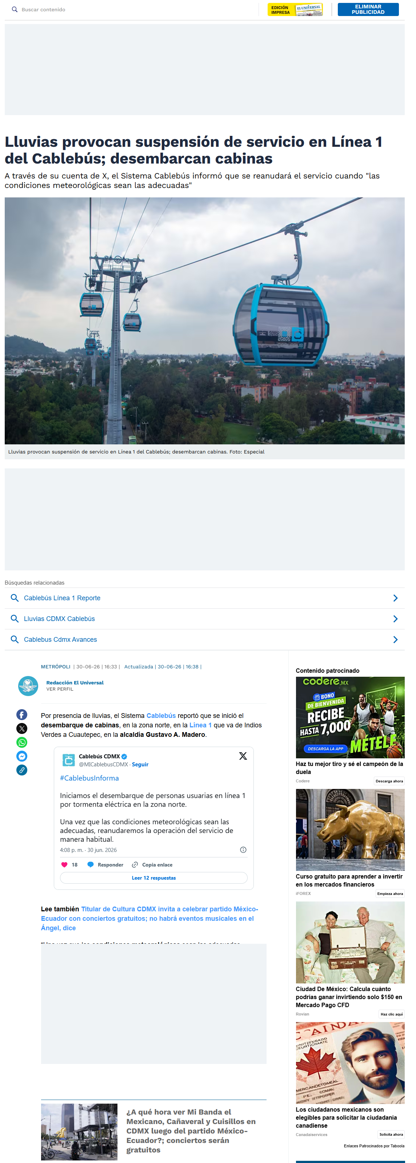
Task: Click Descarga ahora on the Codere ad
Action: point(389,781)
